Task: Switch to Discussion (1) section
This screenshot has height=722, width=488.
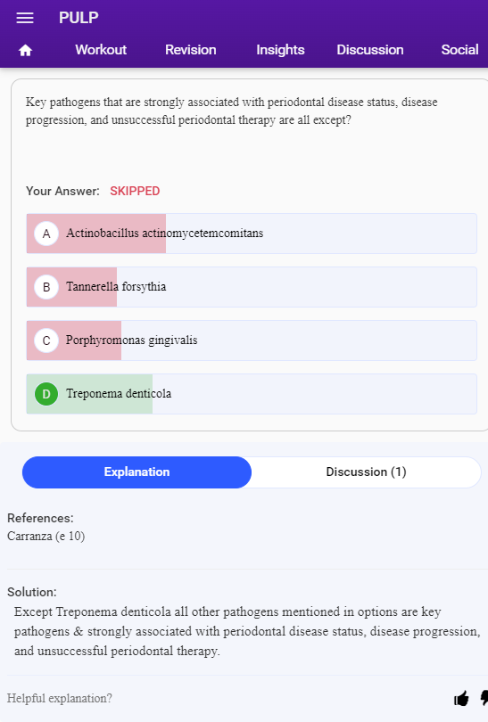Action: click(x=366, y=472)
